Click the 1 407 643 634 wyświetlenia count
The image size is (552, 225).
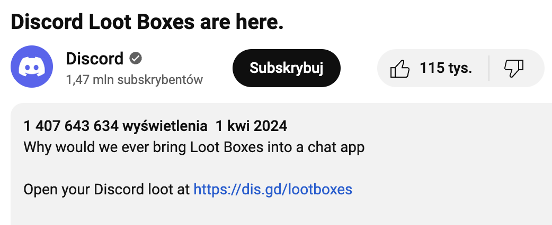[x=115, y=126]
